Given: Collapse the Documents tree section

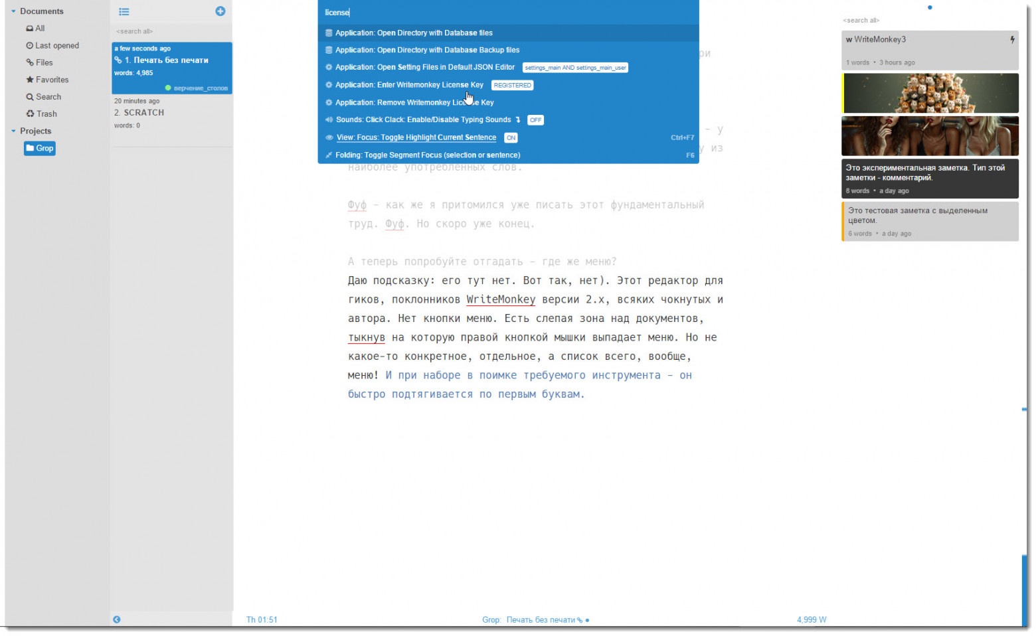Looking at the screenshot, I should [x=13, y=11].
